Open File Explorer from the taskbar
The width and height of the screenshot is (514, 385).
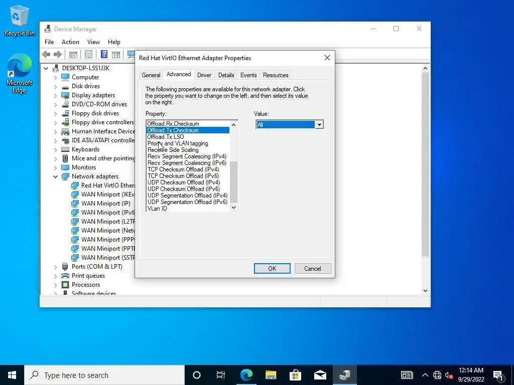(x=271, y=375)
